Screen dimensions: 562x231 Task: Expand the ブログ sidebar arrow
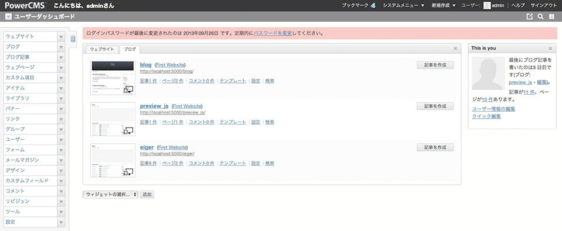61,47
